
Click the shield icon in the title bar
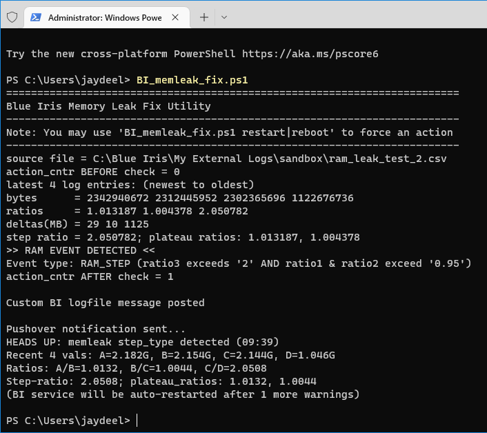12,17
